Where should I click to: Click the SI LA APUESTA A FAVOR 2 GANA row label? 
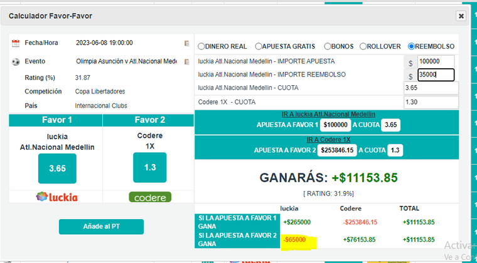[237, 240]
